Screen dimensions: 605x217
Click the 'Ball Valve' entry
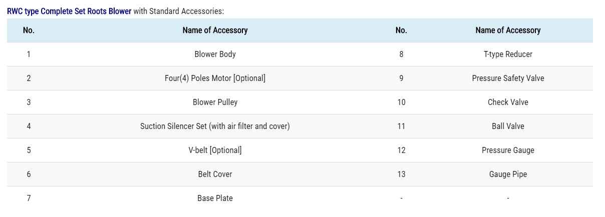point(508,126)
